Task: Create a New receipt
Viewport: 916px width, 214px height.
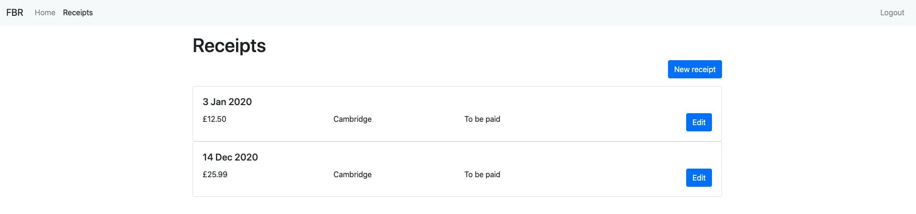Action: point(694,69)
